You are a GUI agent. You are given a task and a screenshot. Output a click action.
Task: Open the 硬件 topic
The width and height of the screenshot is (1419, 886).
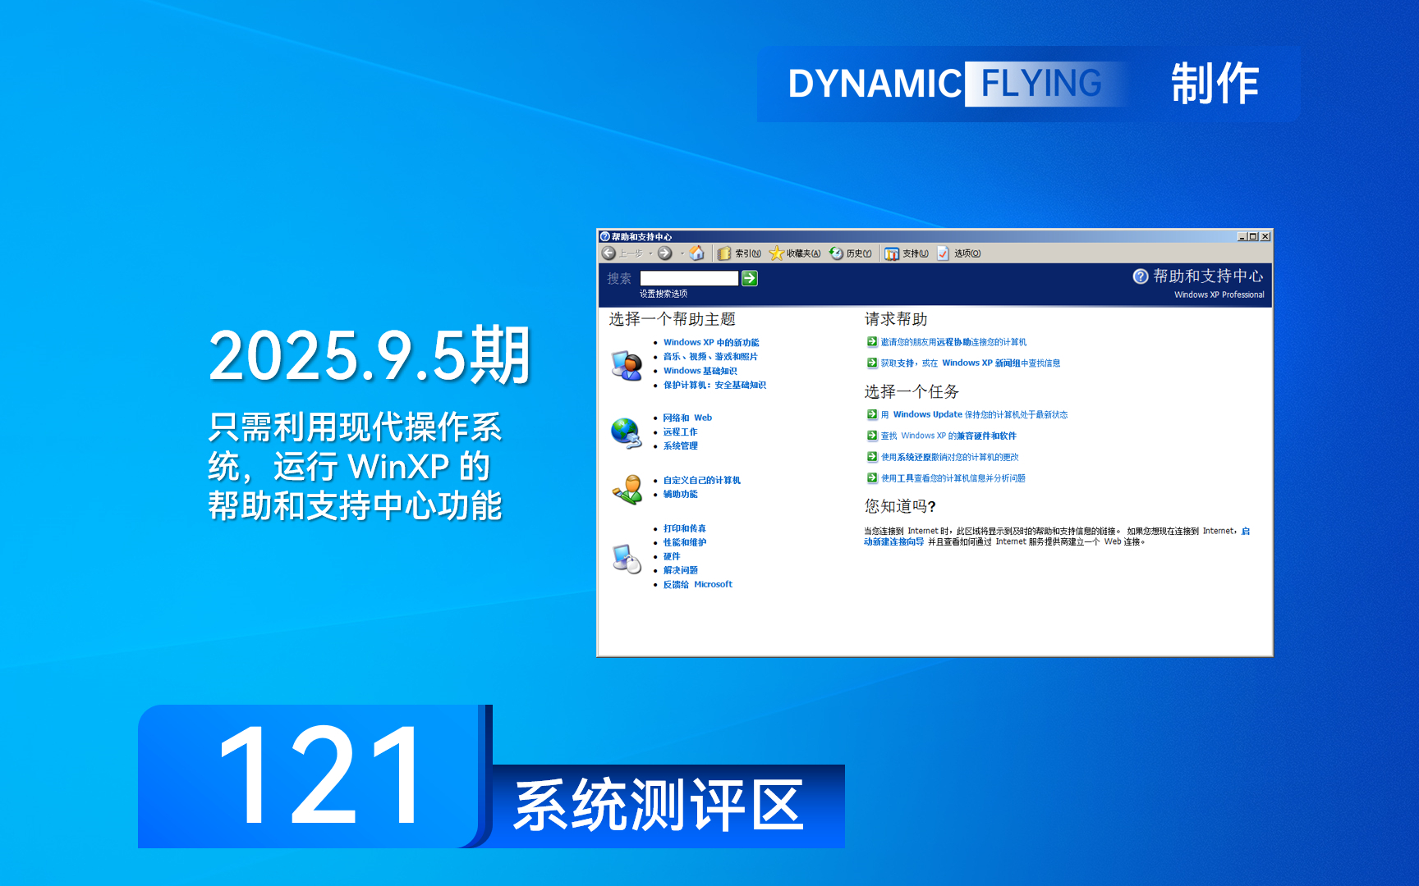672,556
